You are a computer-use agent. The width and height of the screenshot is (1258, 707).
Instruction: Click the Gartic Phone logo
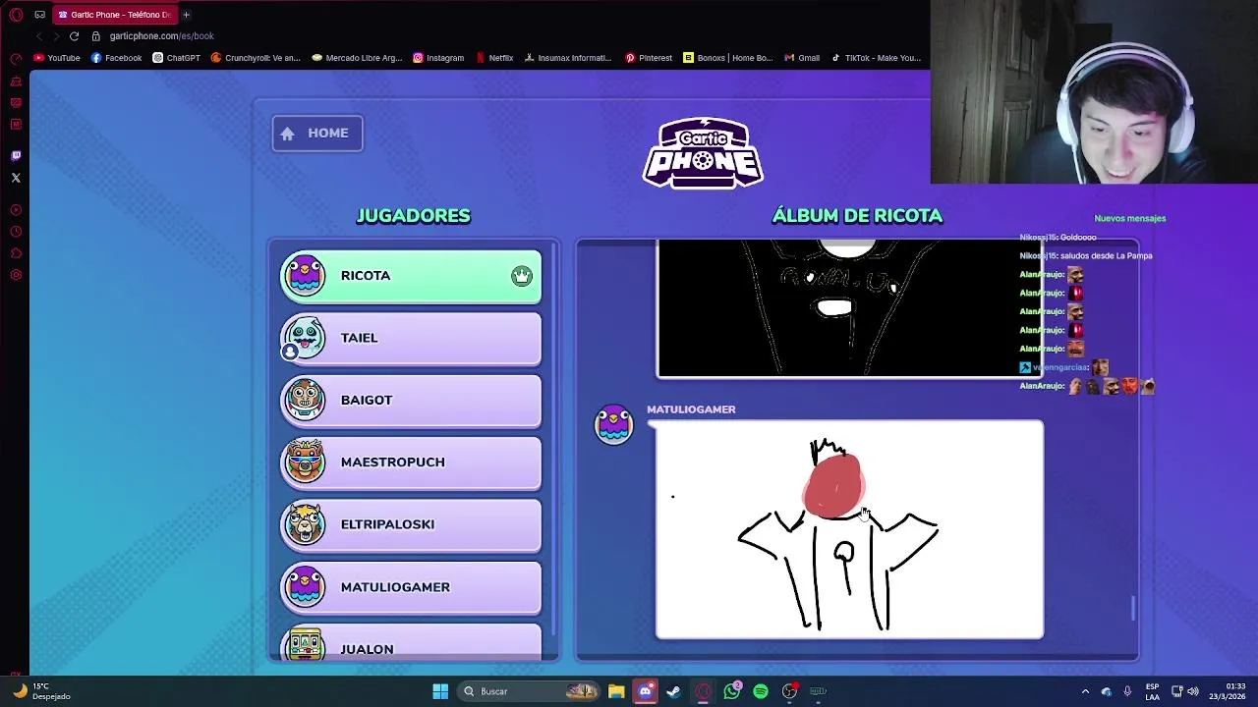point(703,153)
